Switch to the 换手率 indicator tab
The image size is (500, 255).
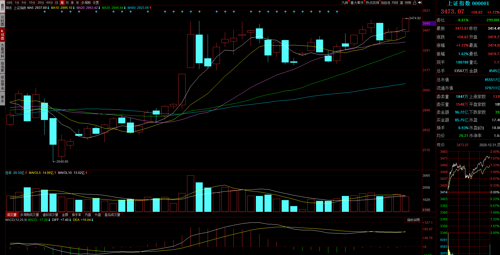point(76,215)
